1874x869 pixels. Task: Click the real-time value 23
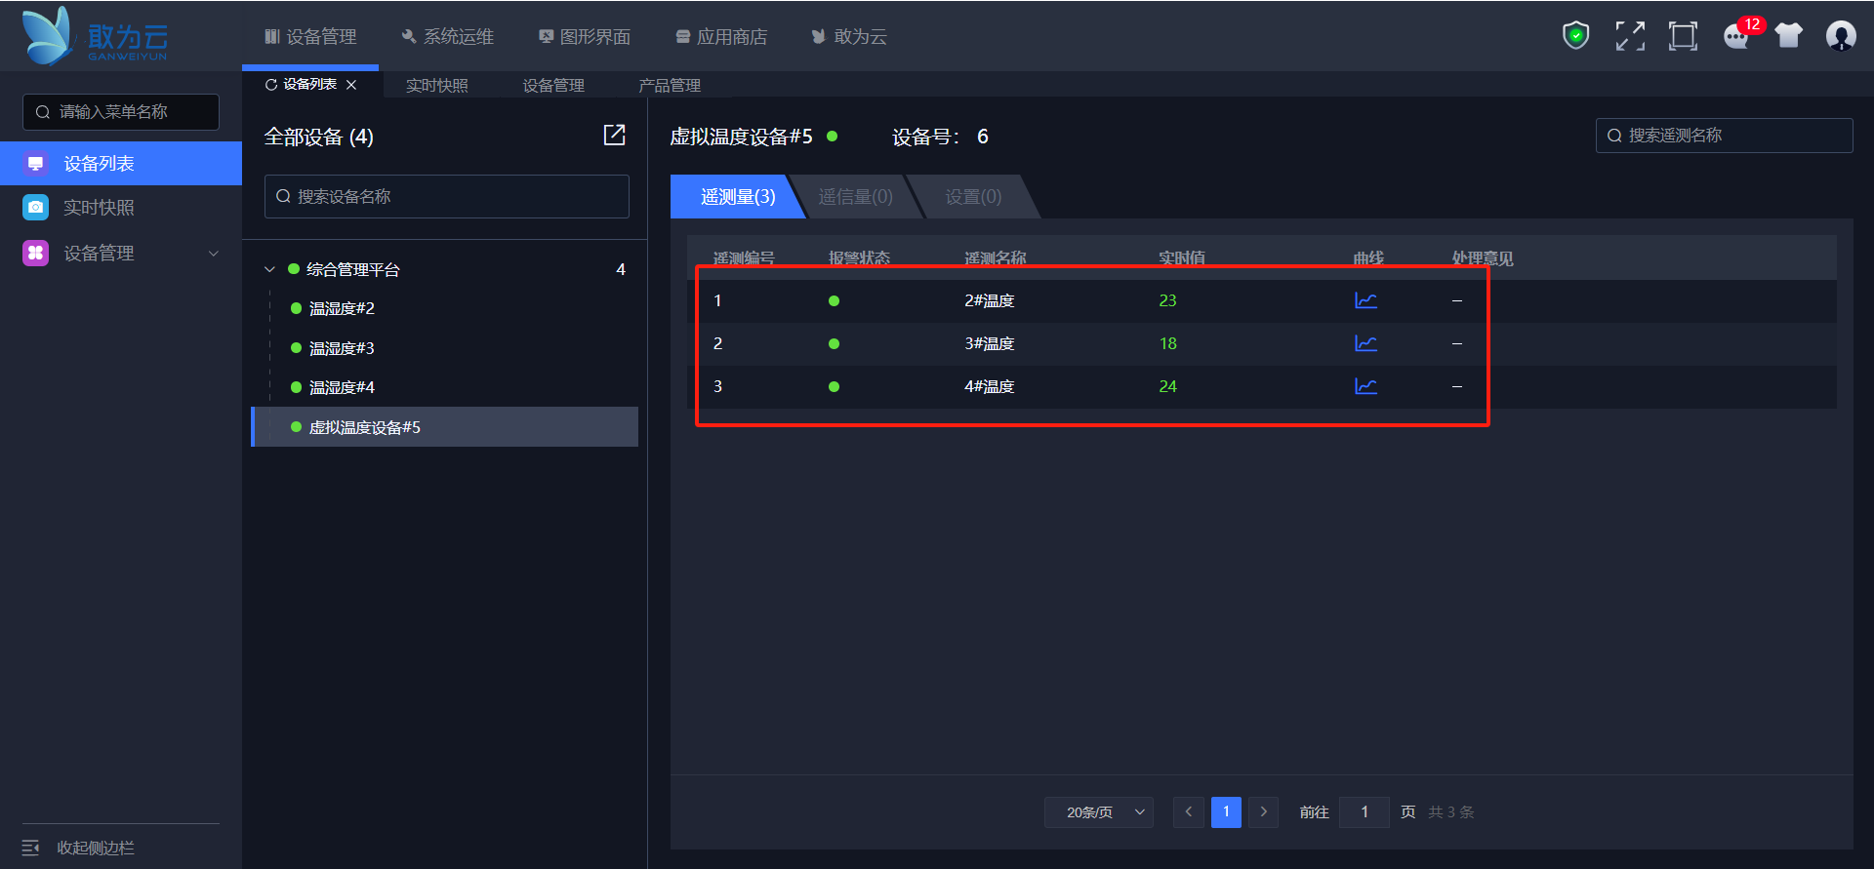click(1167, 300)
